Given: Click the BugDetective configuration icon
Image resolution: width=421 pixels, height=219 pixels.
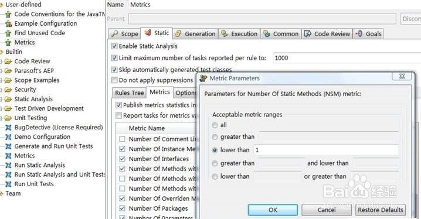Looking at the screenshot, I should (x=8, y=128).
